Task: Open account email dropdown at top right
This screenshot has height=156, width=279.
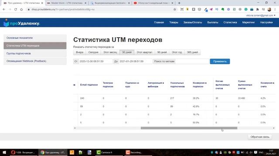Action: coord(261,16)
